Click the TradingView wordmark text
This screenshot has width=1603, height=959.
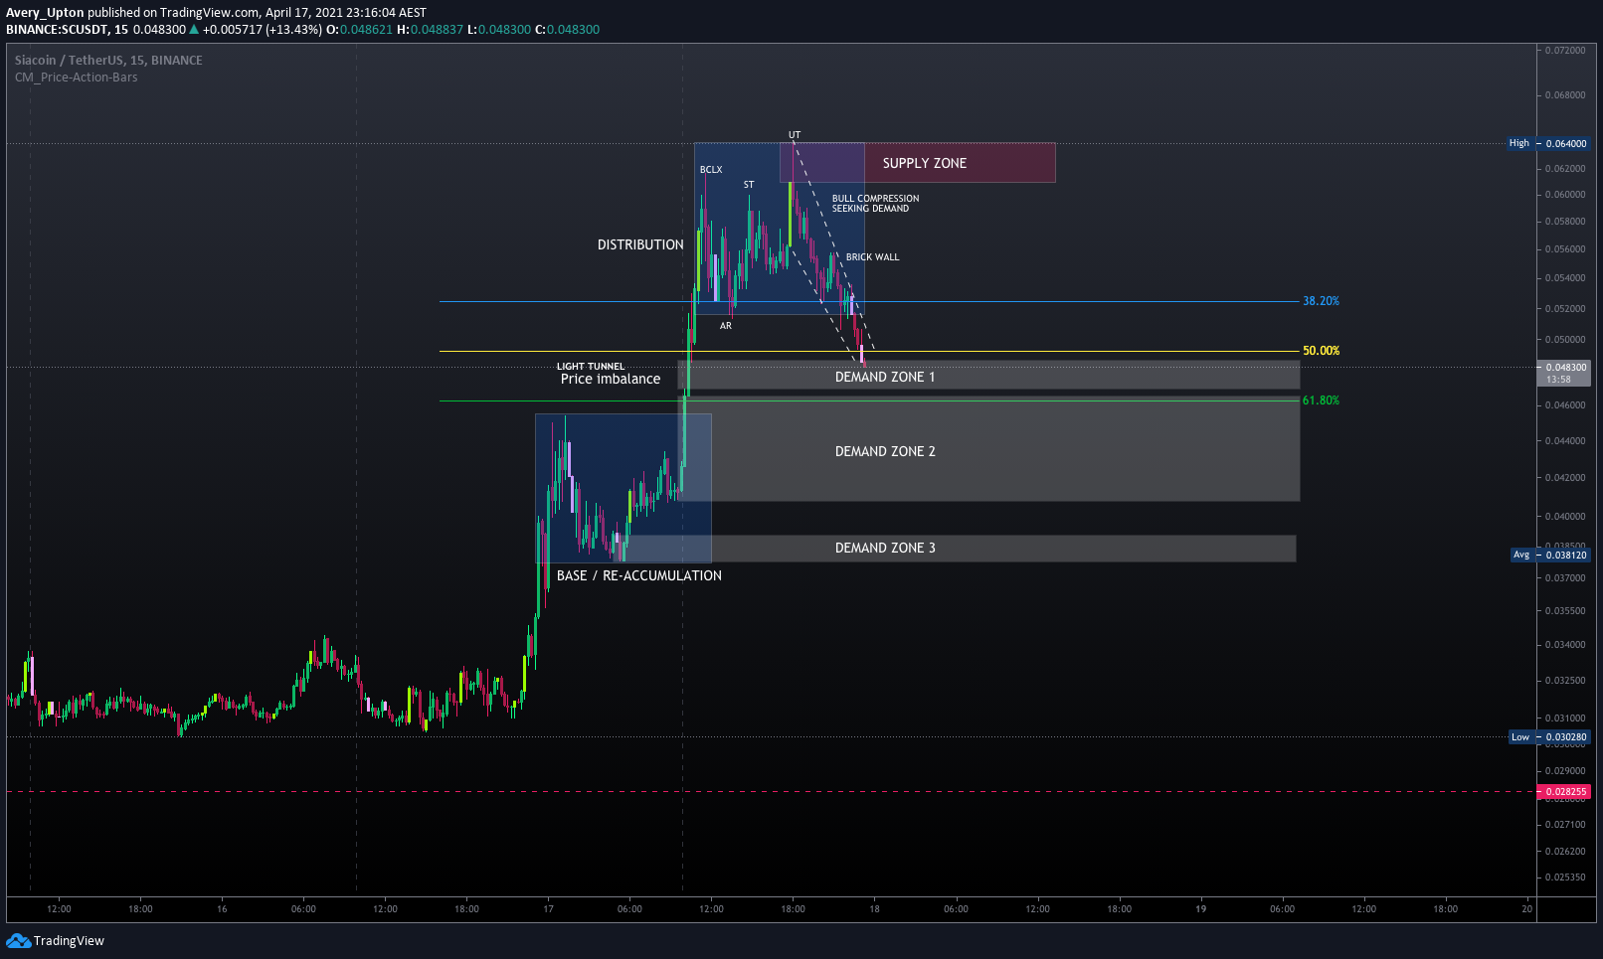click(x=69, y=941)
